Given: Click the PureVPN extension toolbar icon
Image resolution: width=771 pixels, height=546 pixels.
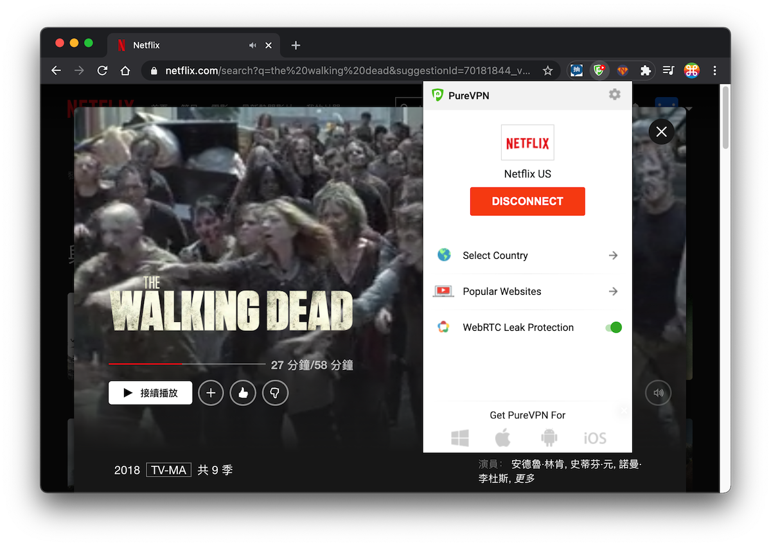Looking at the screenshot, I should 599,71.
